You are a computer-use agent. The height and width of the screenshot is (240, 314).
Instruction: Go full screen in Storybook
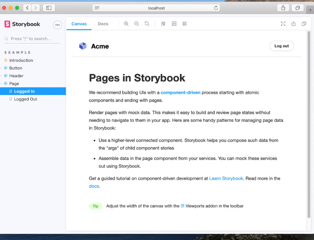click(283, 24)
